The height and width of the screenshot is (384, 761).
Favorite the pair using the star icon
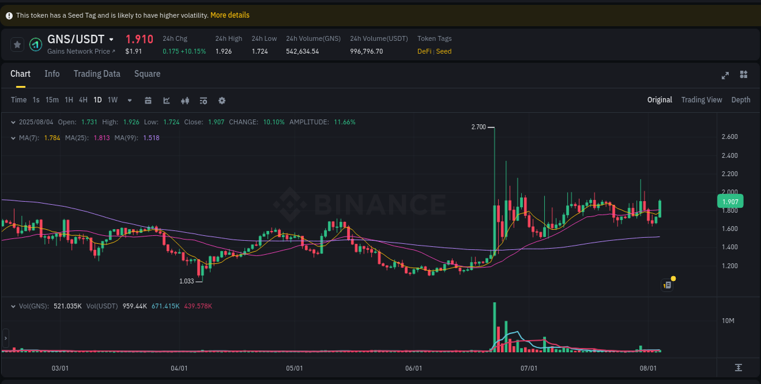click(x=17, y=44)
